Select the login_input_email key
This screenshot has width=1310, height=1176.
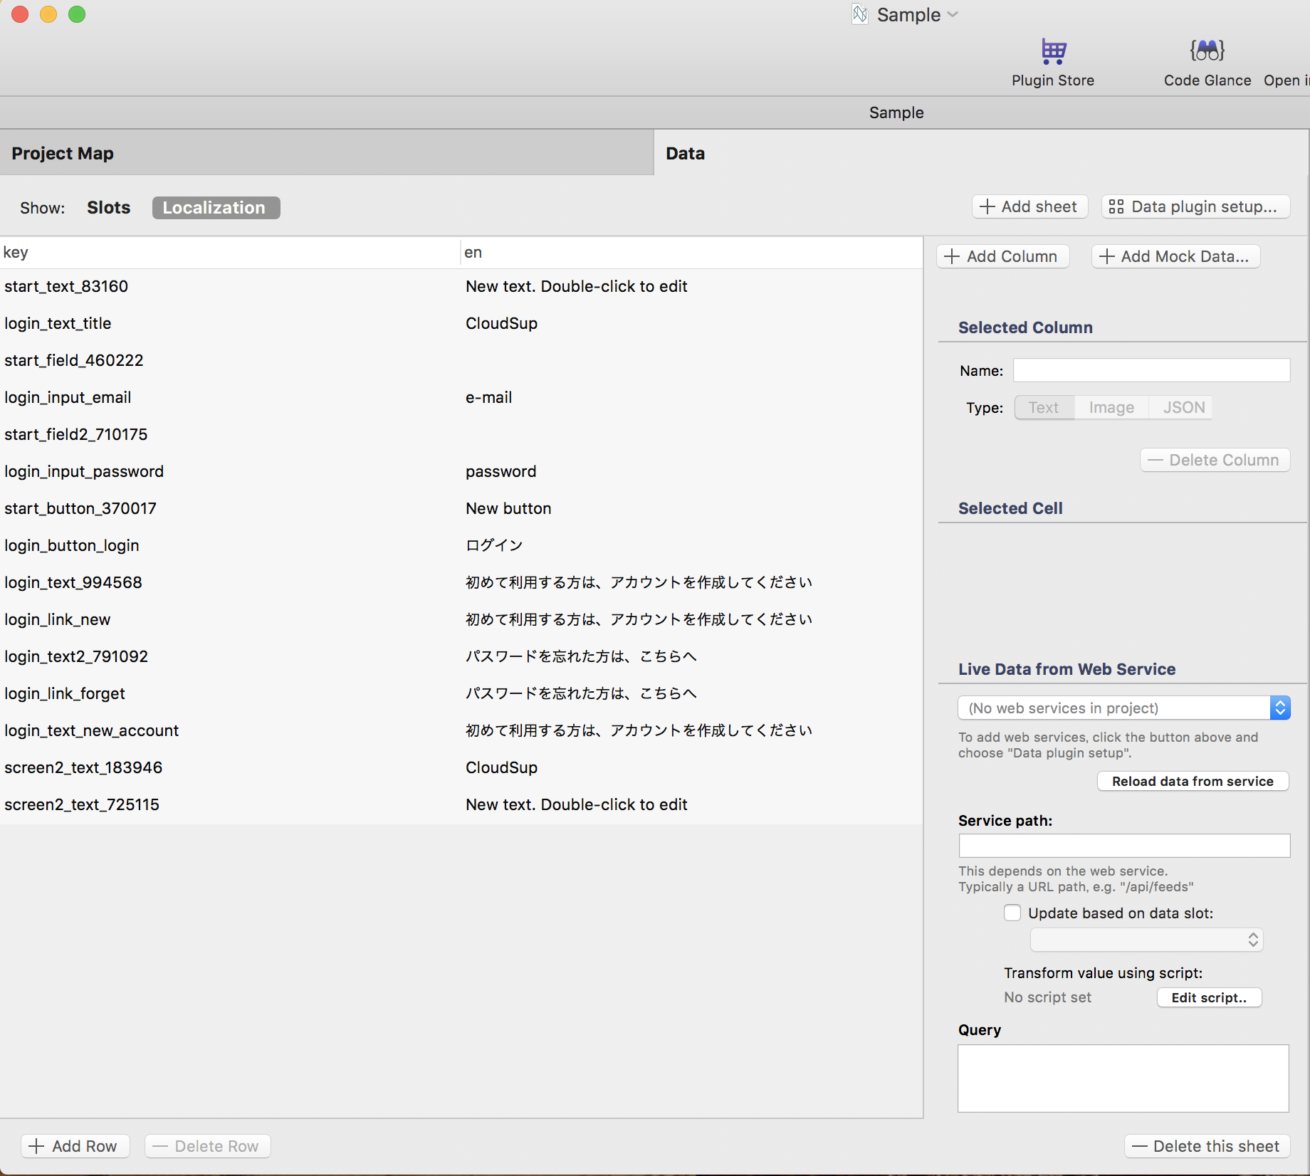point(68,397)
